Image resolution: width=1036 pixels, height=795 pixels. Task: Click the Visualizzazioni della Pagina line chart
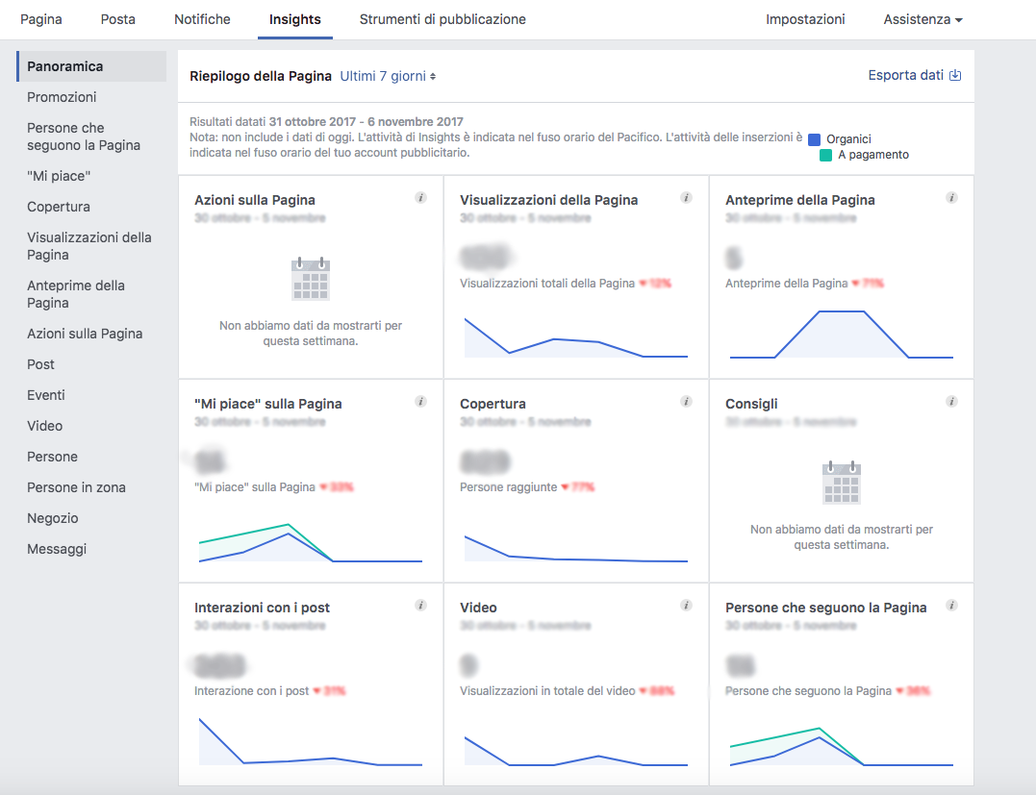point(576,337)
